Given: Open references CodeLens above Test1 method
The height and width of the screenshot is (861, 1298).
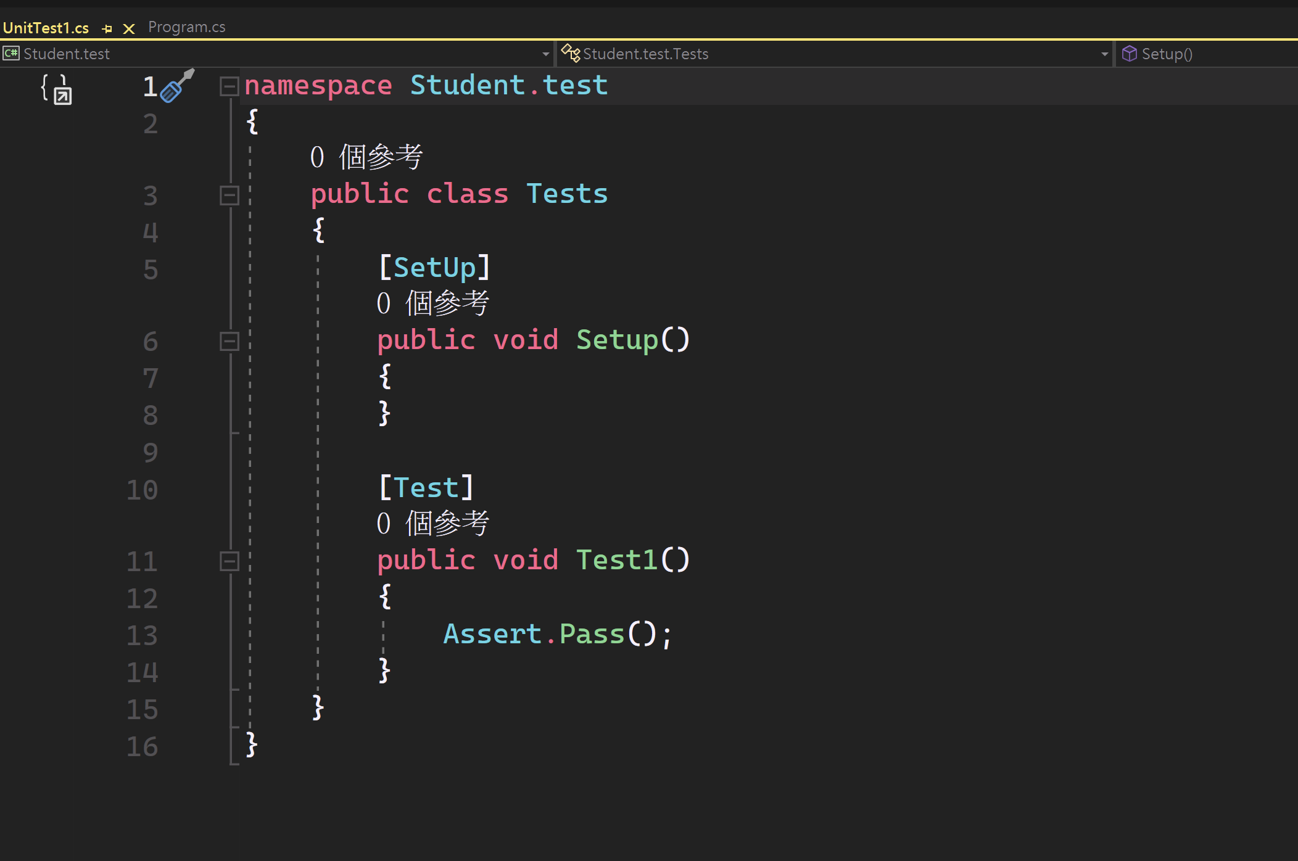Looking at the screenshot, I should 433,523.
